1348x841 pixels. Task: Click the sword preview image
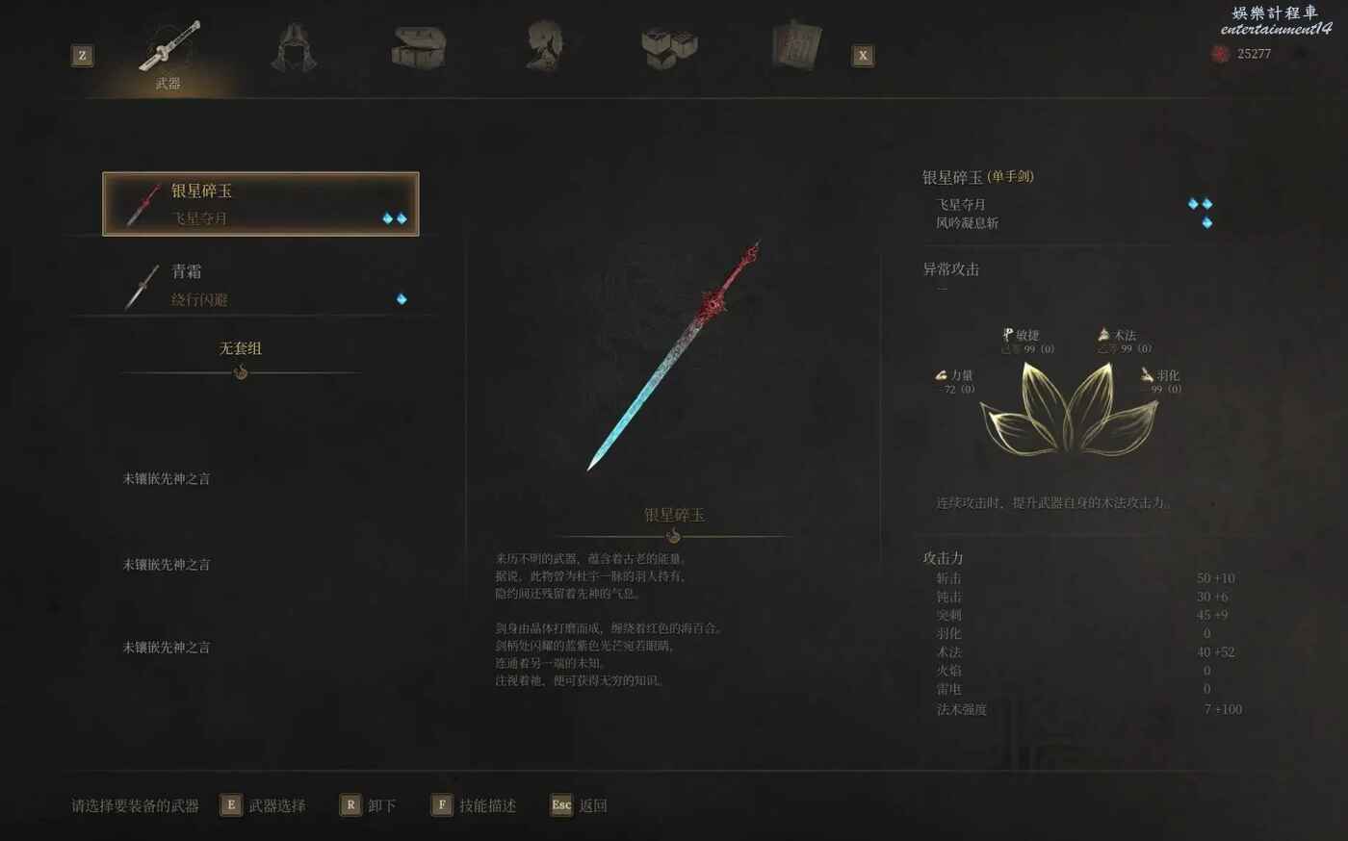(x=674, y=356)
